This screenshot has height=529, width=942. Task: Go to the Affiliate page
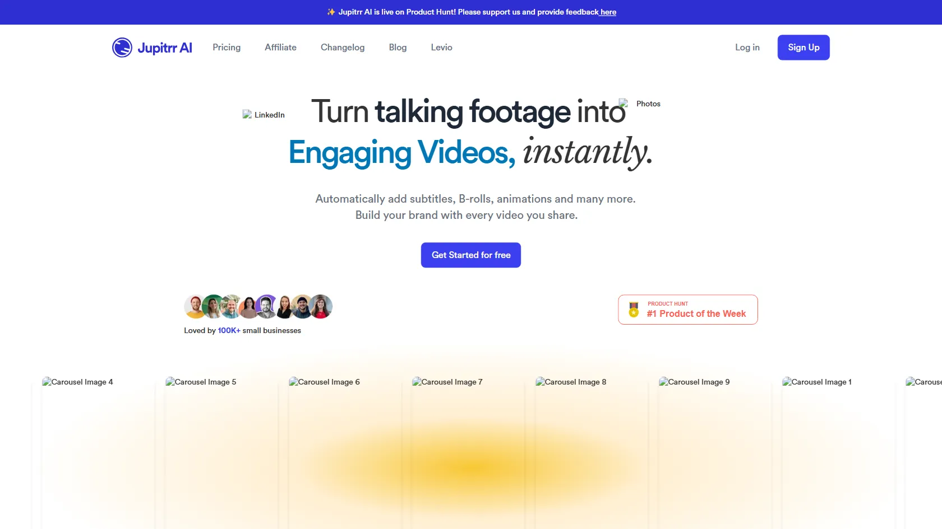280,48
